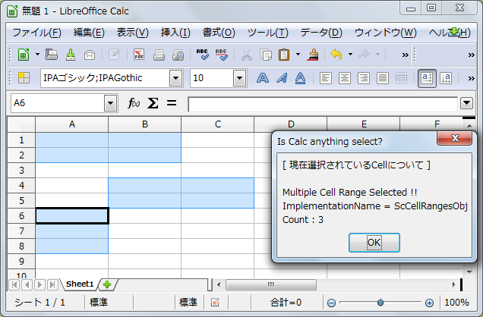
Task: Select top-to-bottom text direction icon
Action: coord(446,78)
